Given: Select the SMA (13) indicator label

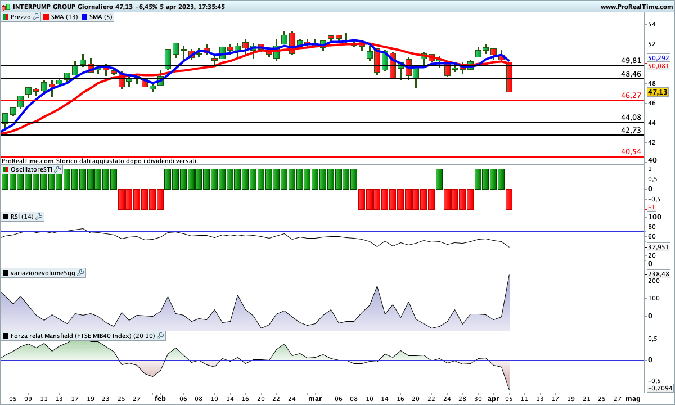Looking at the screenshot, I should point(65,17).
